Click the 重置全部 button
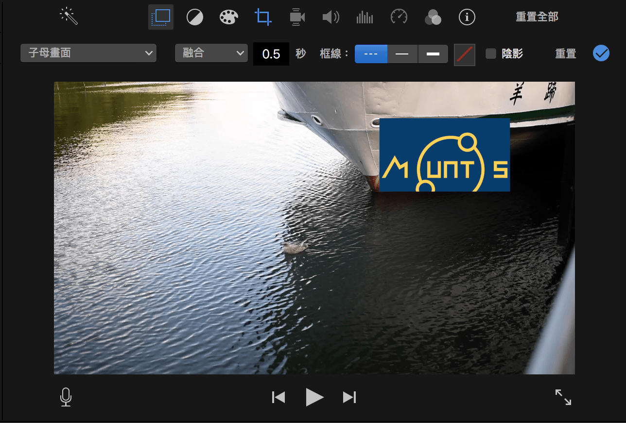 [537, 17]
